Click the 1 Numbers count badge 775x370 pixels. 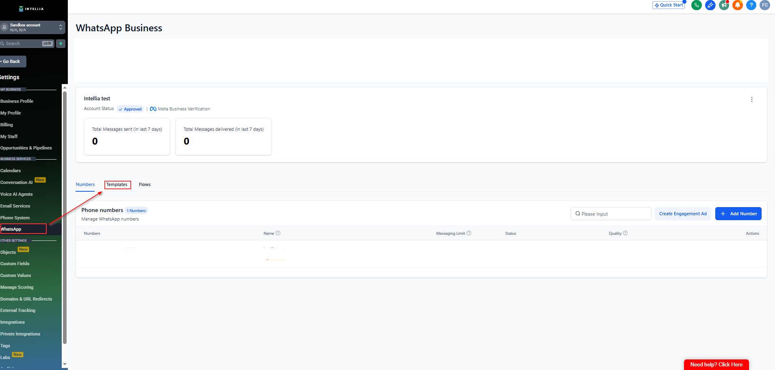136,210
